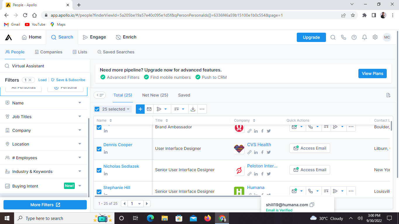Open Dennis Cooper's LinkedIn icon
This screenshot has width=399, height=224.
tap(106, 152)
